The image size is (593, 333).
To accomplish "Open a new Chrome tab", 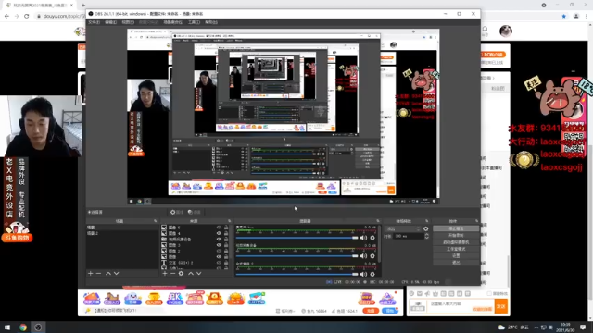I will pos(83,6).
